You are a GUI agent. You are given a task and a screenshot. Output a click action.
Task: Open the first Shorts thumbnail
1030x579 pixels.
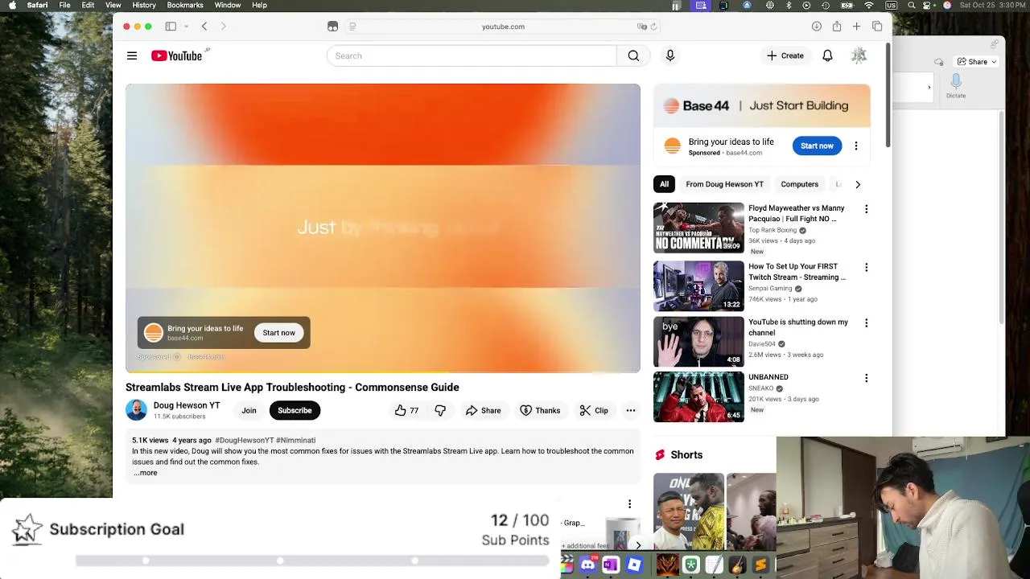[688, 511]
